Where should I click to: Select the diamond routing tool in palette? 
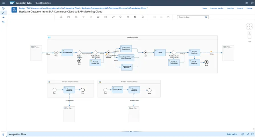coord(120,17)
